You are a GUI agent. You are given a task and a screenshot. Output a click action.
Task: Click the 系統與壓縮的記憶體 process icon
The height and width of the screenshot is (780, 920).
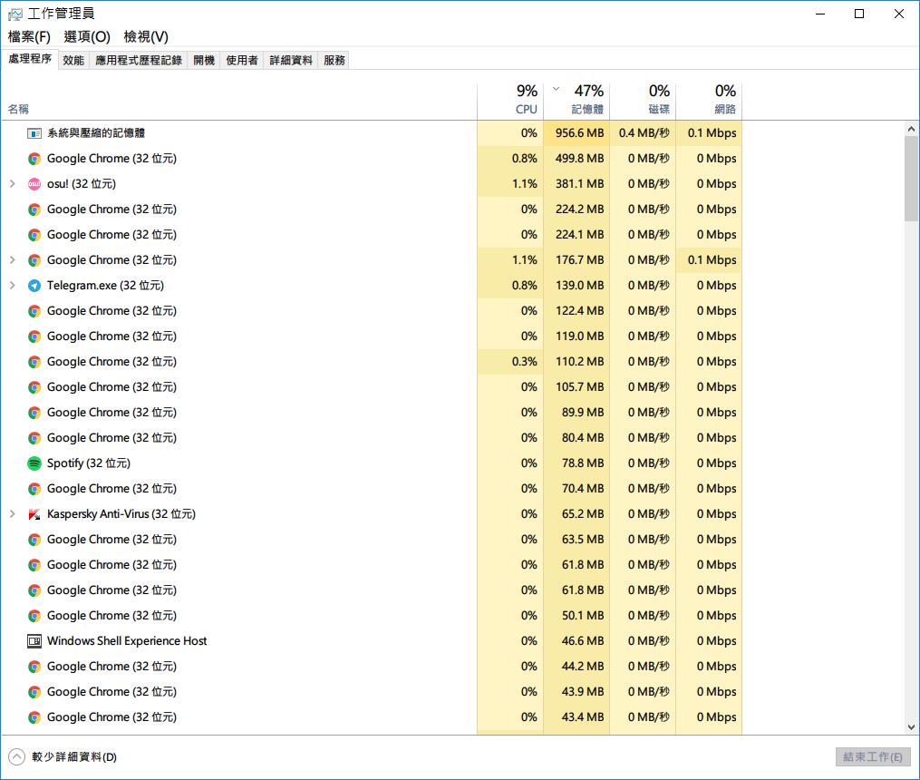pyautogui.click(x=34, y=133)
